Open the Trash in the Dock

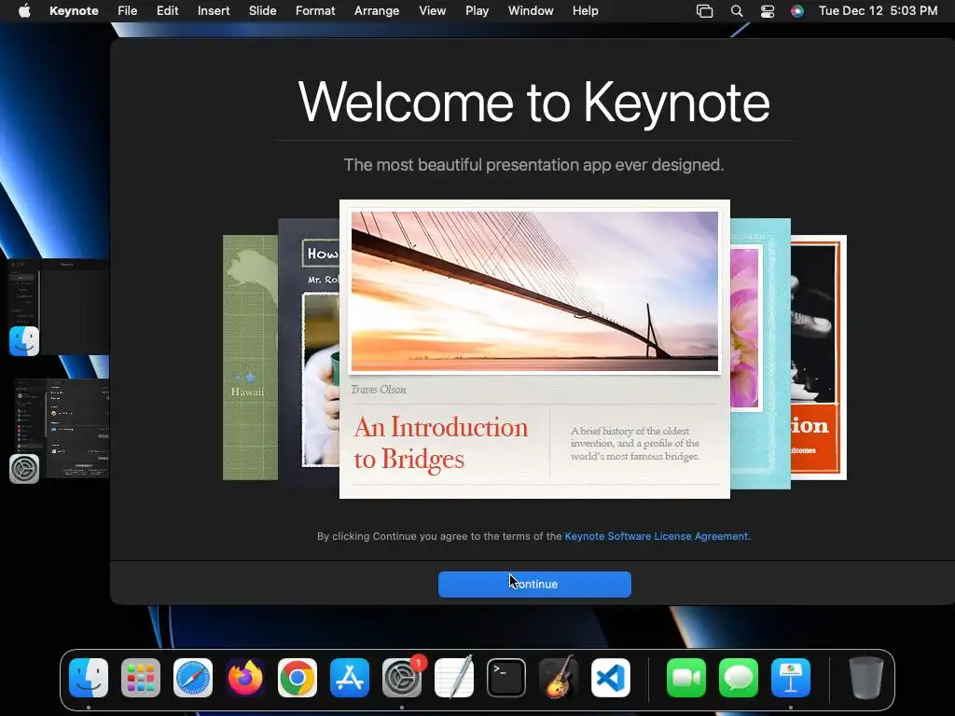(x=866, y=678)
